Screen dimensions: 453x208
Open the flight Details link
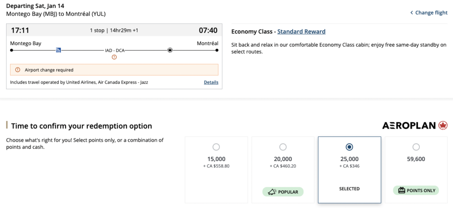pyautogui.click(x=211, y=82)
